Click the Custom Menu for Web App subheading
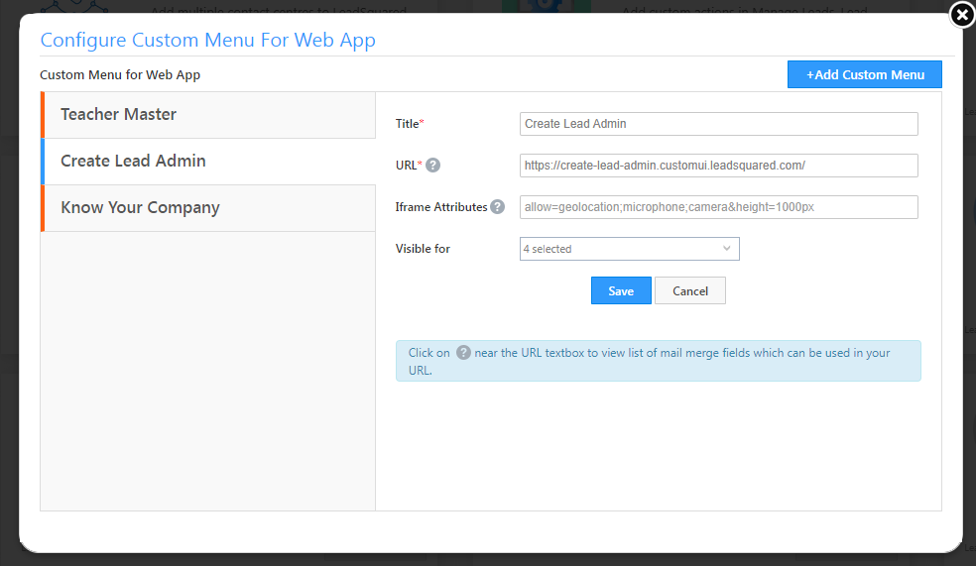Image resolution: width=976 pixels, height=566 pixels. [120, 75]
